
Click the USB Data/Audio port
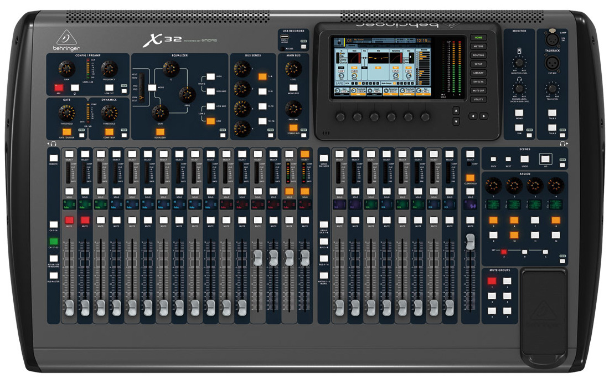click(285, 37)
